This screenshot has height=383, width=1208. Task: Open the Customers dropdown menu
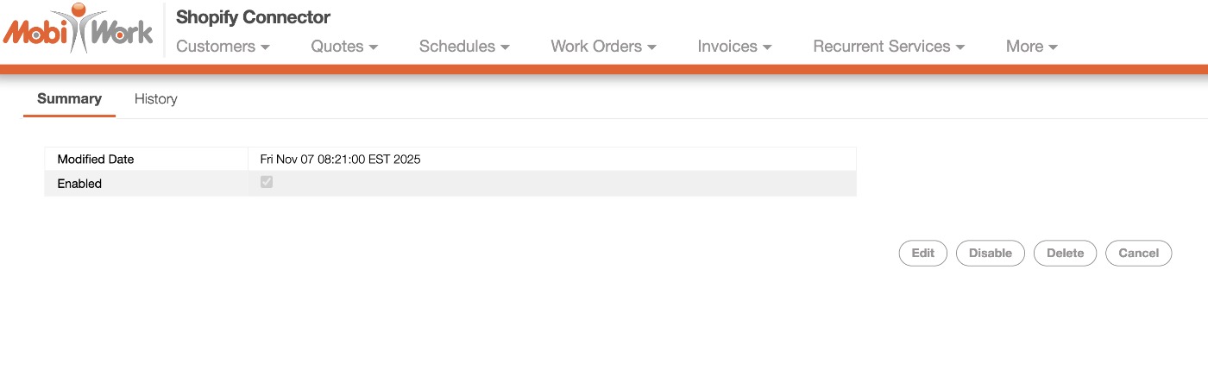[x=223, y=47]
